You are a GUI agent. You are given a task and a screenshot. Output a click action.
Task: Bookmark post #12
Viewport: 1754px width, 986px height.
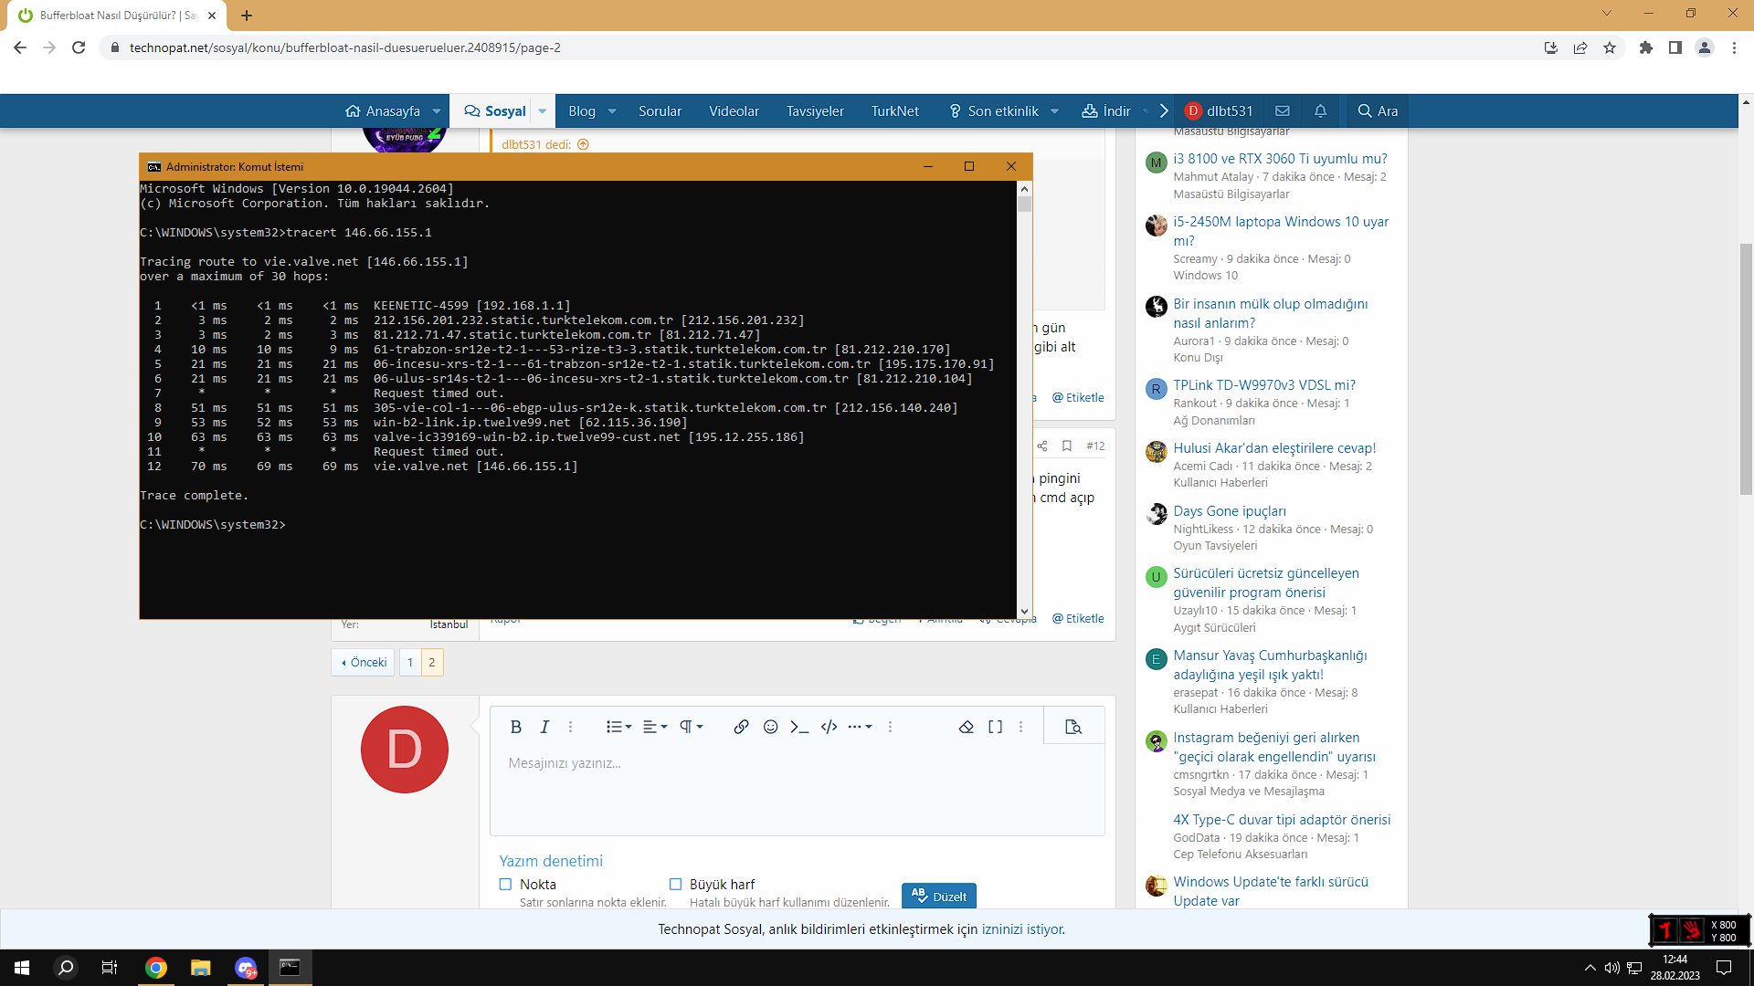(1066, 446)
